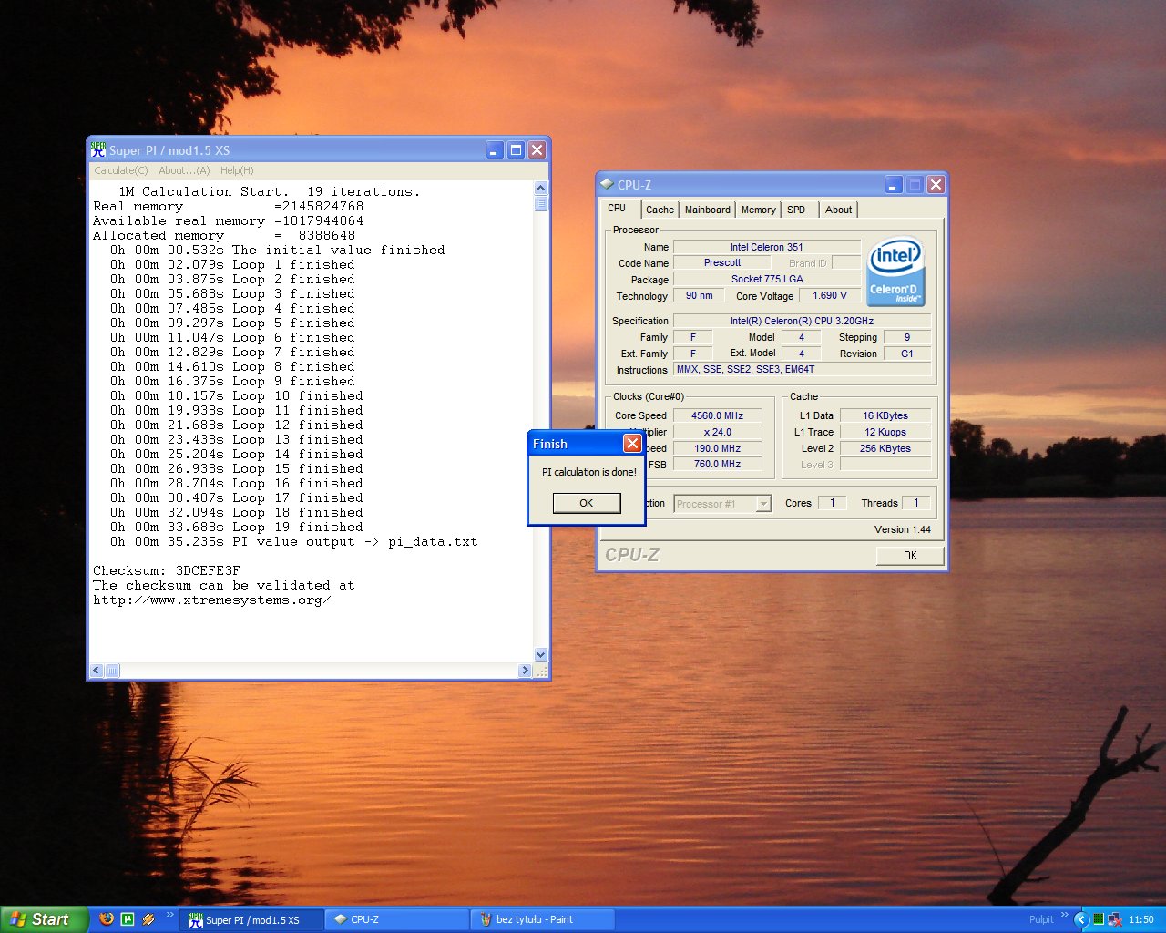Open the Calculate(C) menu in Super PI
Screen dimensions: 1166x933
[x=121, y=170]
